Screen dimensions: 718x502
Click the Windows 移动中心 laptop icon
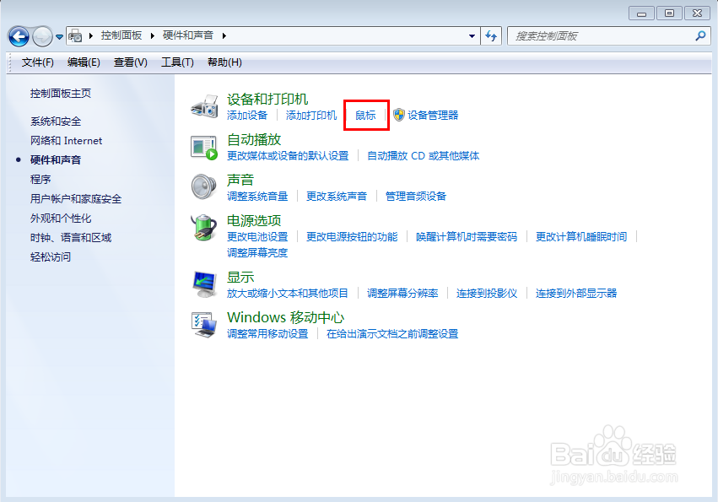(204, 325)
